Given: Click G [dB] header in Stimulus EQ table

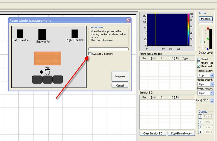Looking at the screenshot, I should pyautogui.click(x=175, y=97).
